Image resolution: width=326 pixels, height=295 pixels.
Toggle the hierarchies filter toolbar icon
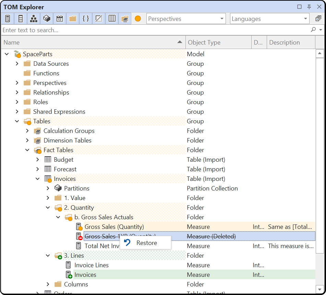[34, 19]
